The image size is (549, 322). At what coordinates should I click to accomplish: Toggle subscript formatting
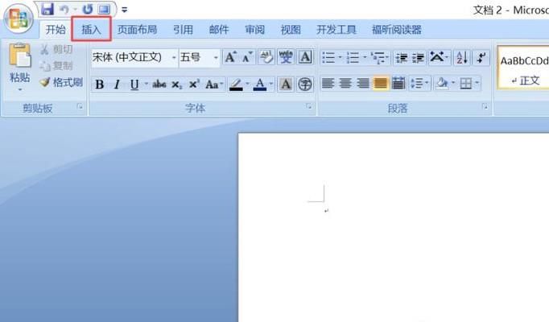176,85
